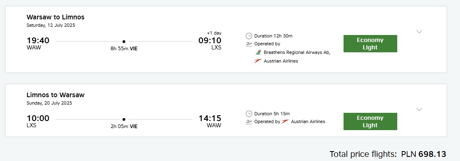Click the Warsaw to Limnos heading
The width and height of the screenshot is (460, 161).
point(55,17)
